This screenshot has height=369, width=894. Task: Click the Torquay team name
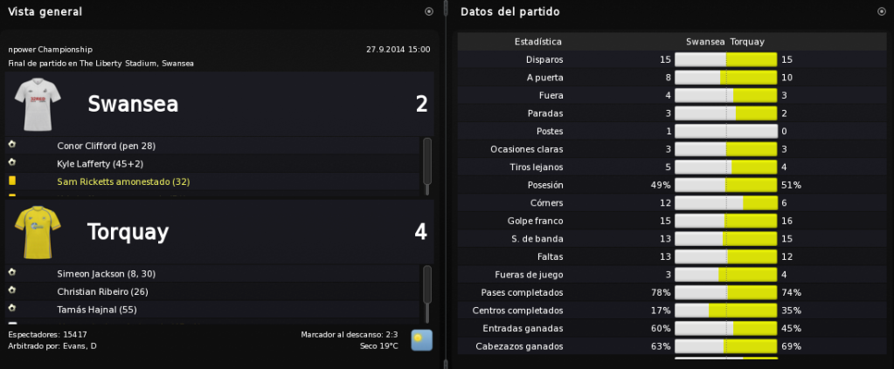coord(128,232)
